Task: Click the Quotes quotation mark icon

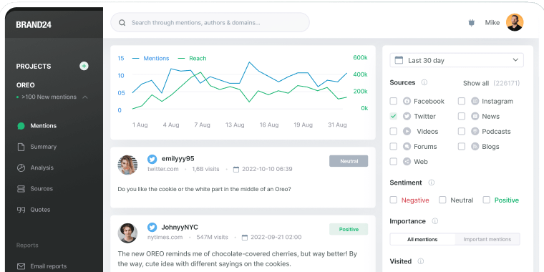Action: (21, 210)
